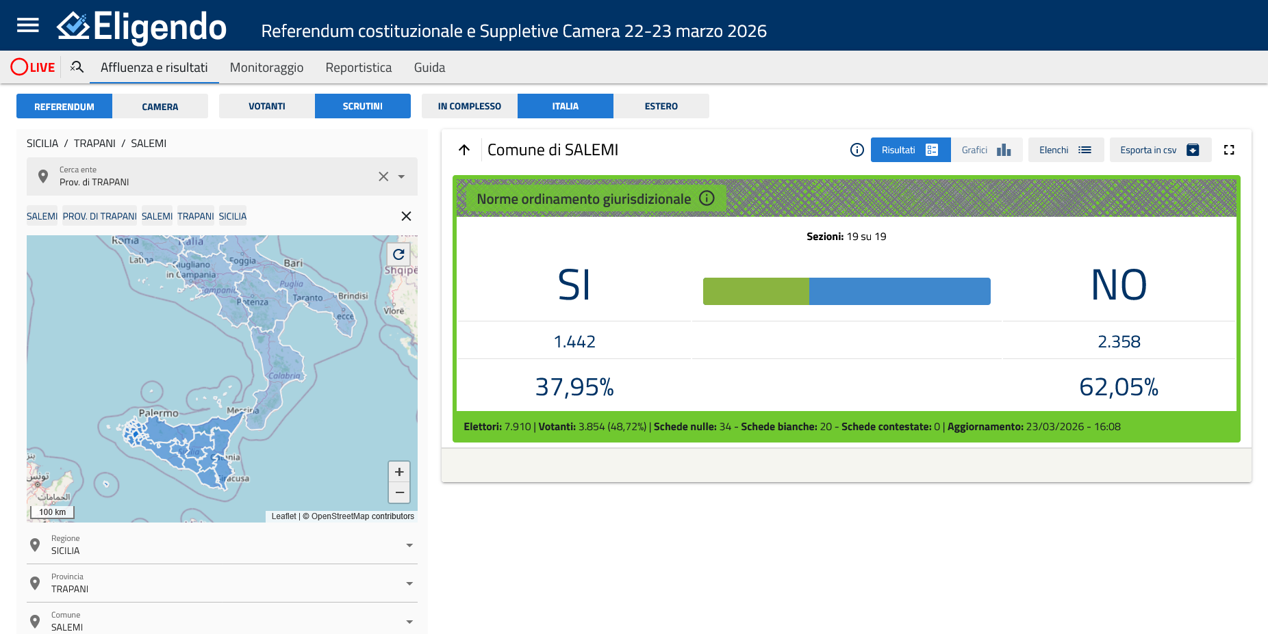Viewport: 1268px width, 634px height.
Task: Open the hamburger main menu
Action: coord(28,25)
